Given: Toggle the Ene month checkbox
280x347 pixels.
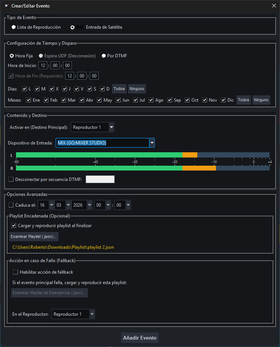Looking at the screenshot, I should click(x=28, y=100).
